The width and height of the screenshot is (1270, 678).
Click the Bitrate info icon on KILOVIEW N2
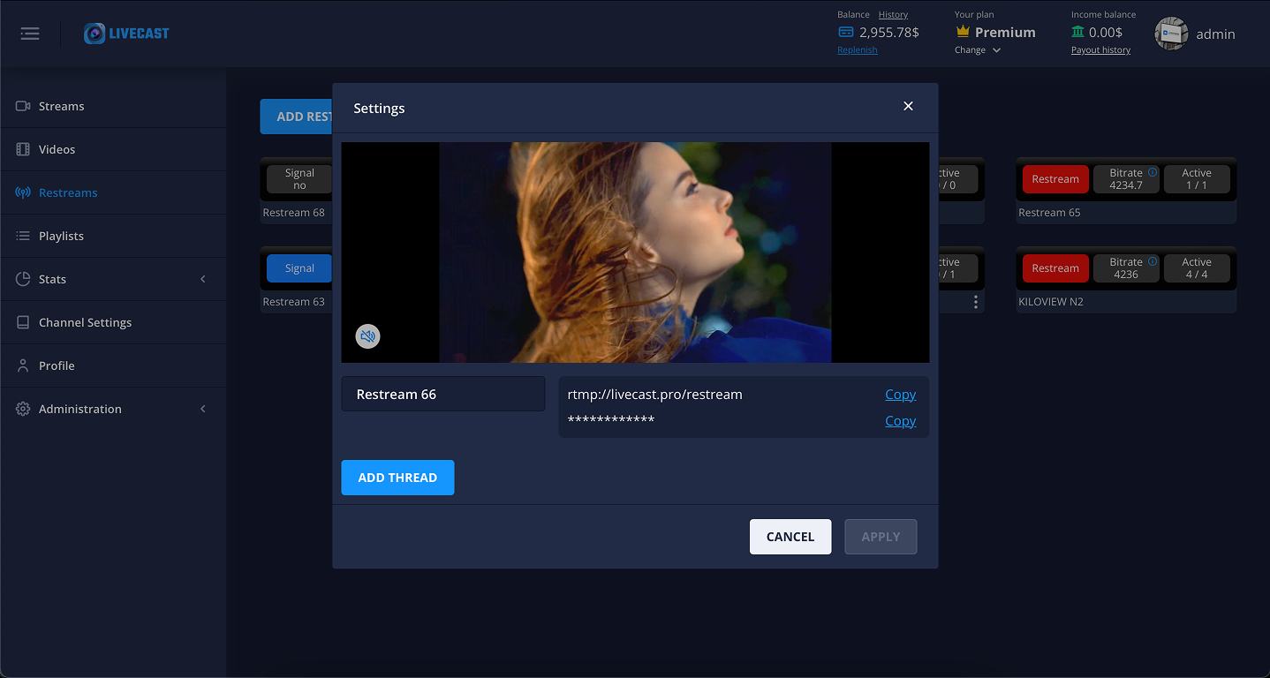(1151, 262)
